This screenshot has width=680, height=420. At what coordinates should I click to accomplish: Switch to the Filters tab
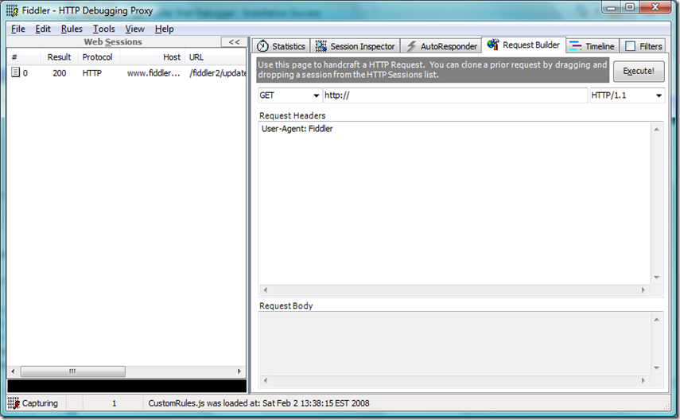click(x=643, y=46)
